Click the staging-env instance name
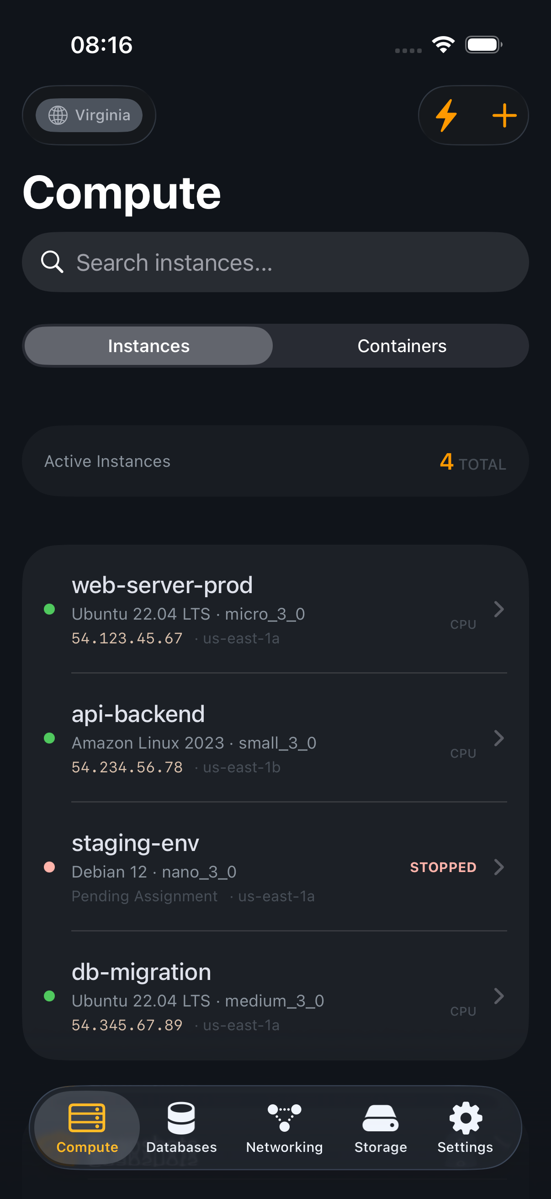The height and width of the screenshot is (1199, 551). tap(135, 843)
